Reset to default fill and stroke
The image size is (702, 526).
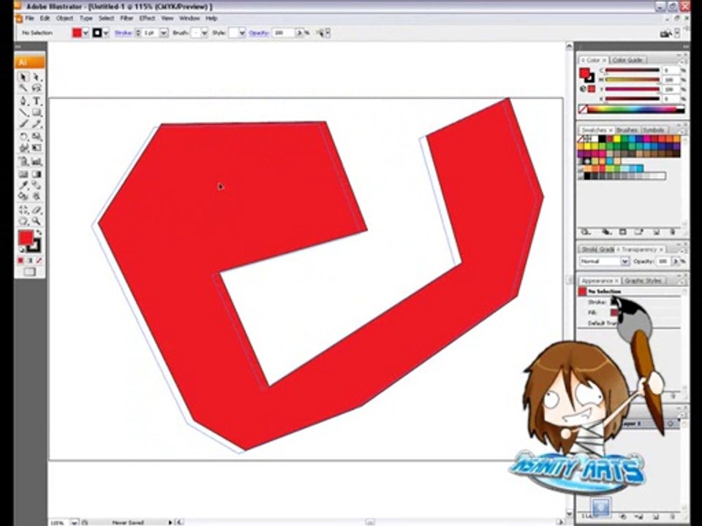[x=21, y=250]
